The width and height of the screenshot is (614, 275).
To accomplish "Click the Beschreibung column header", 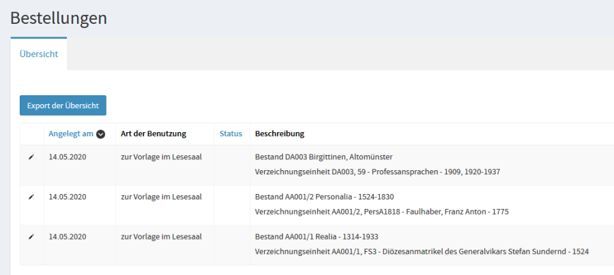I will [x=279, y=133].
